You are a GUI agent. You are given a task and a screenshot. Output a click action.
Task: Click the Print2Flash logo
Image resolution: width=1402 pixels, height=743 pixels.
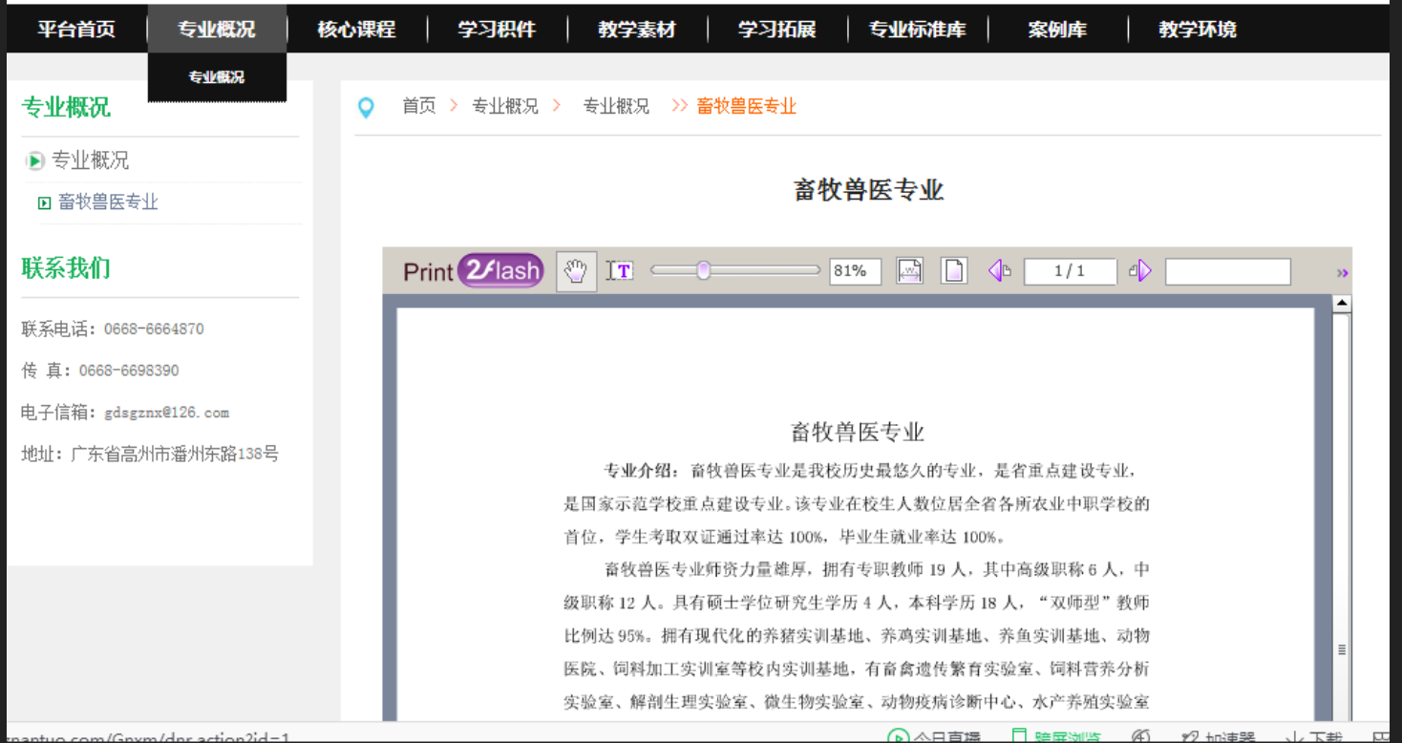473,271
